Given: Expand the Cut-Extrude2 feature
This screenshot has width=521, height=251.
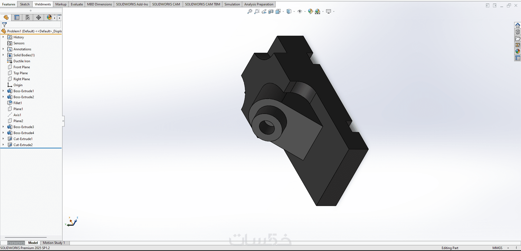Looking at the screenshot, I should [x=3, y=145].
